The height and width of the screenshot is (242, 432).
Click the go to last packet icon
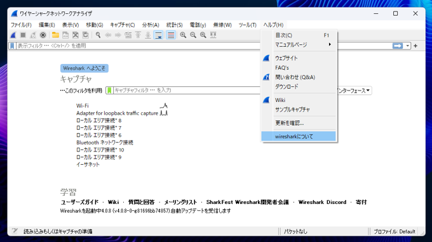[148, 35]
